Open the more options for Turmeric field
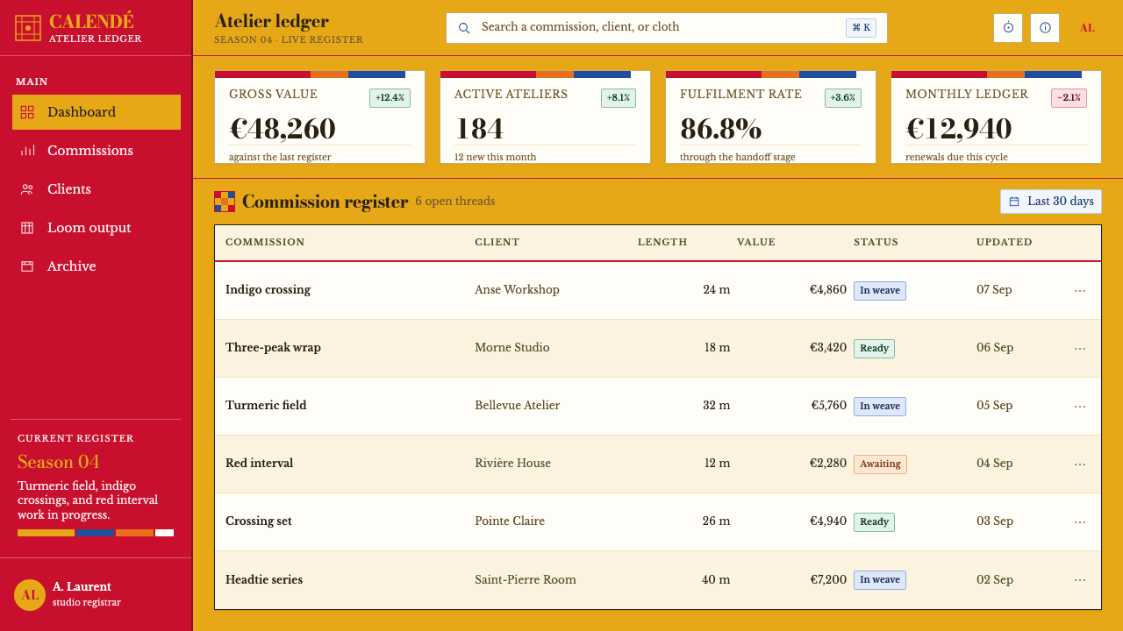Screen dimensions: 1123x631 1080,406
